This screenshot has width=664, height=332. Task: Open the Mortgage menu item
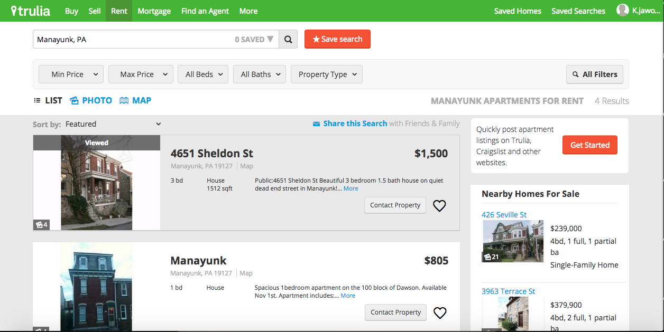pos(154,11)
